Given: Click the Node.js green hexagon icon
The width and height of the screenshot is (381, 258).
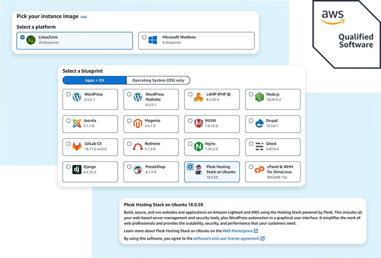Looking at the screenshot, I should coord(259,97).
